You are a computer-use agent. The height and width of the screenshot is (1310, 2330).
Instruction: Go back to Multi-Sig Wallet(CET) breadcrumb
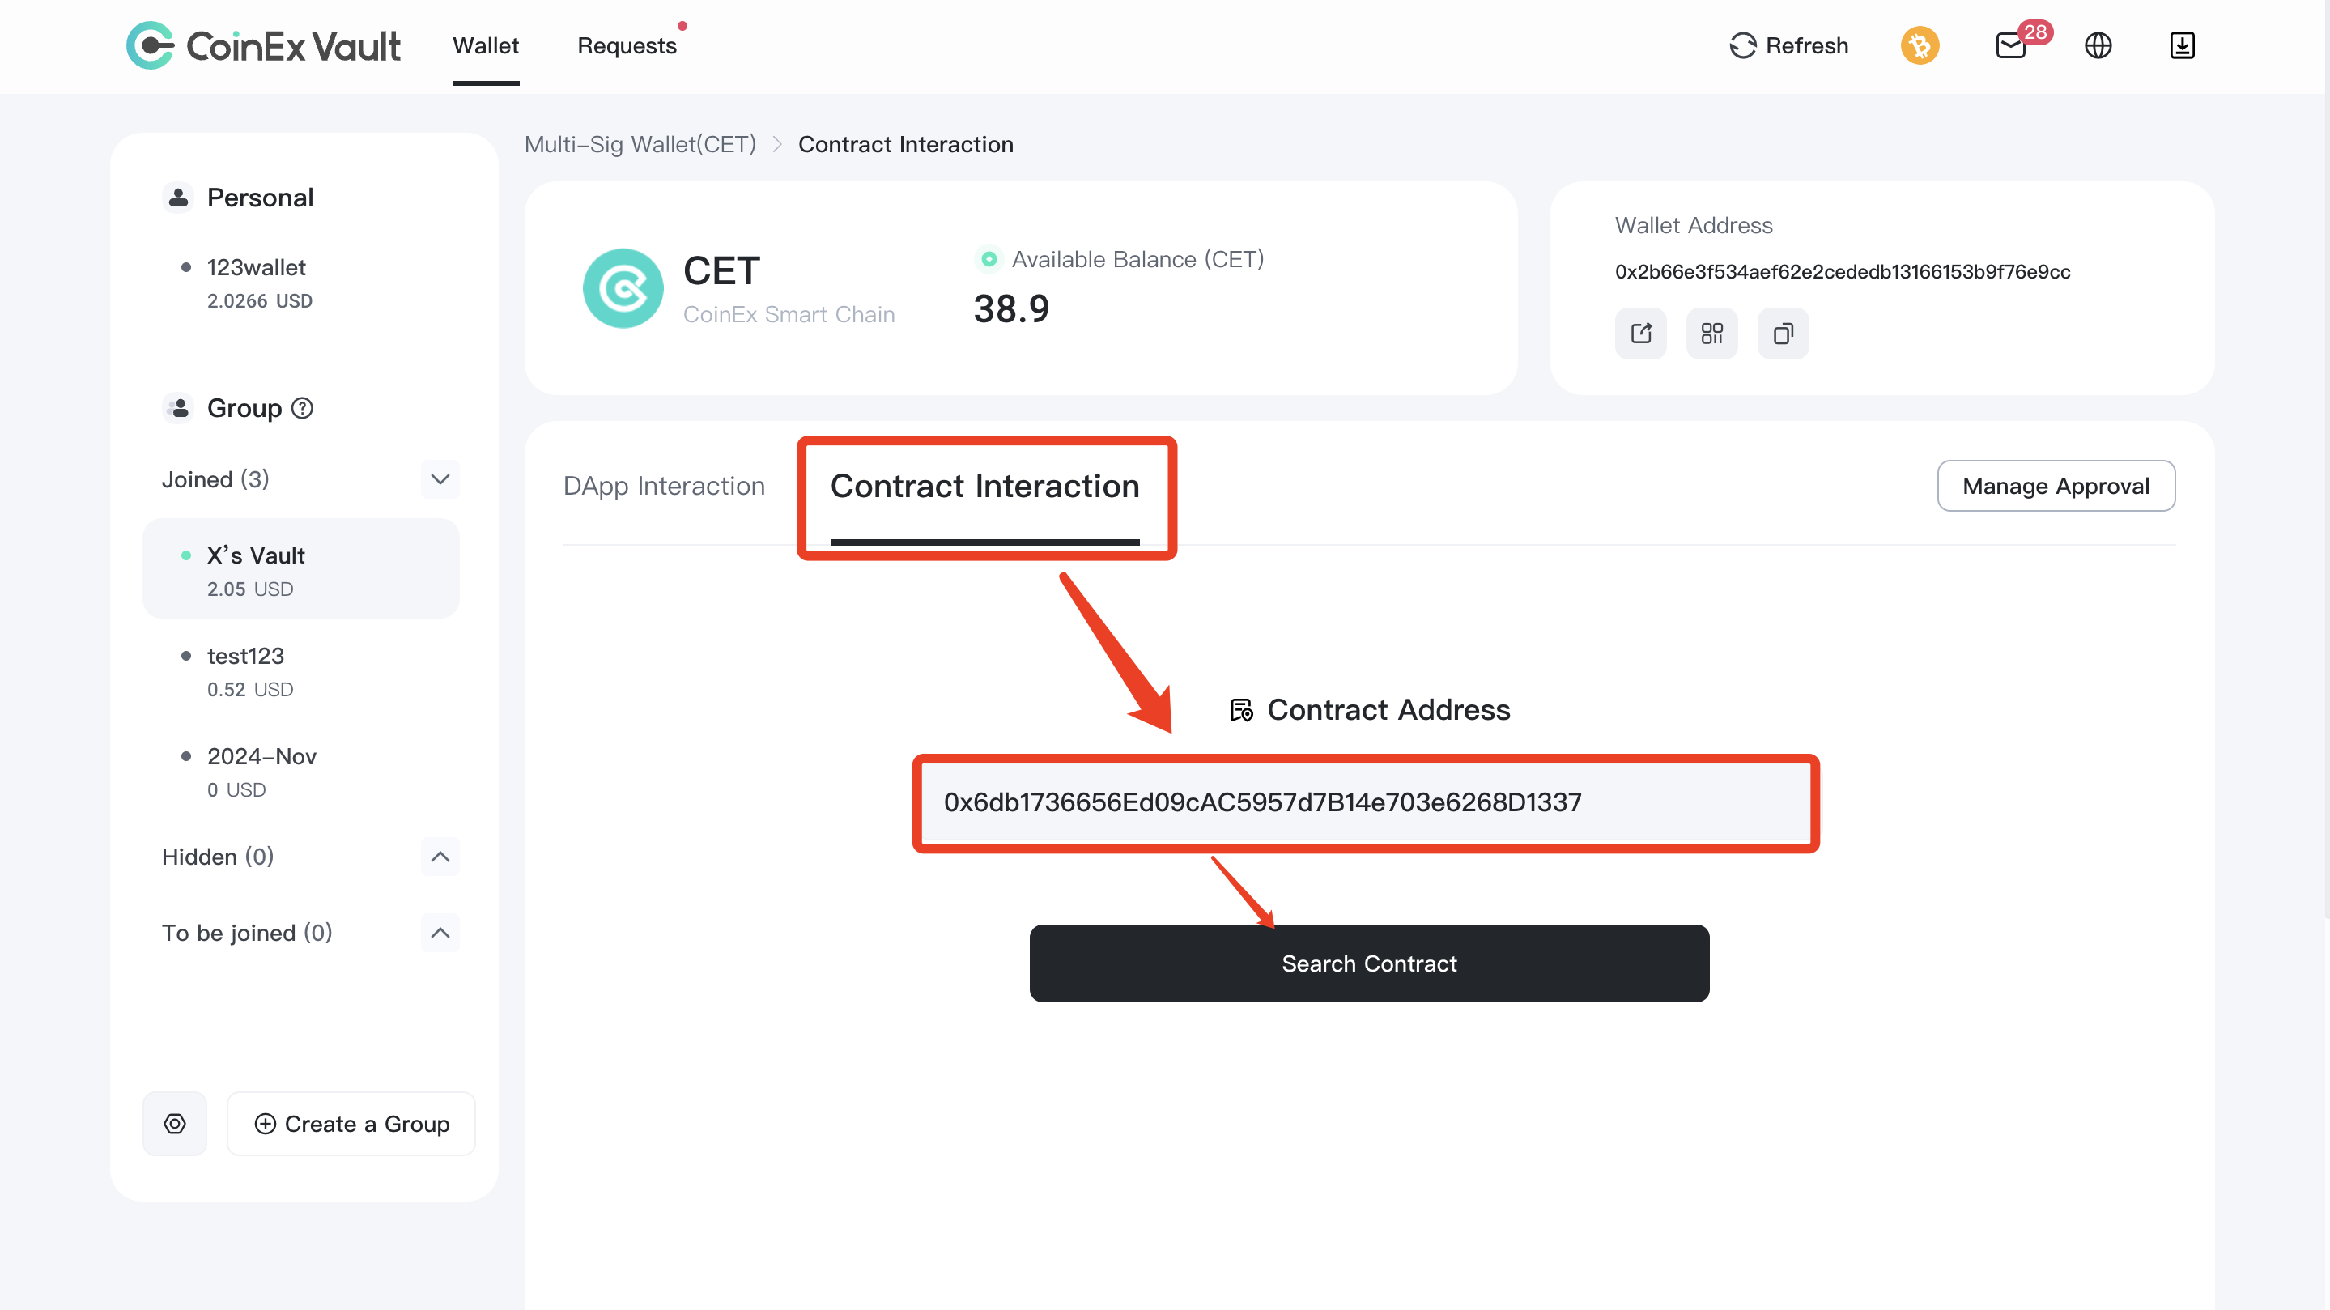pos(640,145)
